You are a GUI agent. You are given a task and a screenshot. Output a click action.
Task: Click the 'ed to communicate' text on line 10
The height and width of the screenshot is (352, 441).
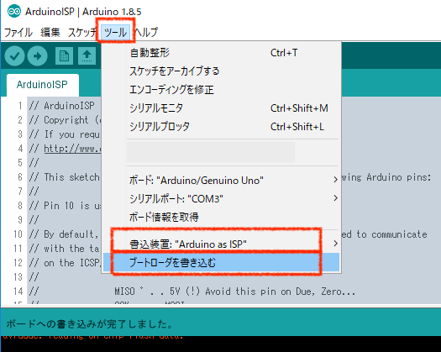point(384,234)
